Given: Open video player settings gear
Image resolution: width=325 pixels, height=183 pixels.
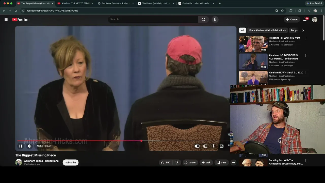Looking at the screenshot, I should pos(213,146).
